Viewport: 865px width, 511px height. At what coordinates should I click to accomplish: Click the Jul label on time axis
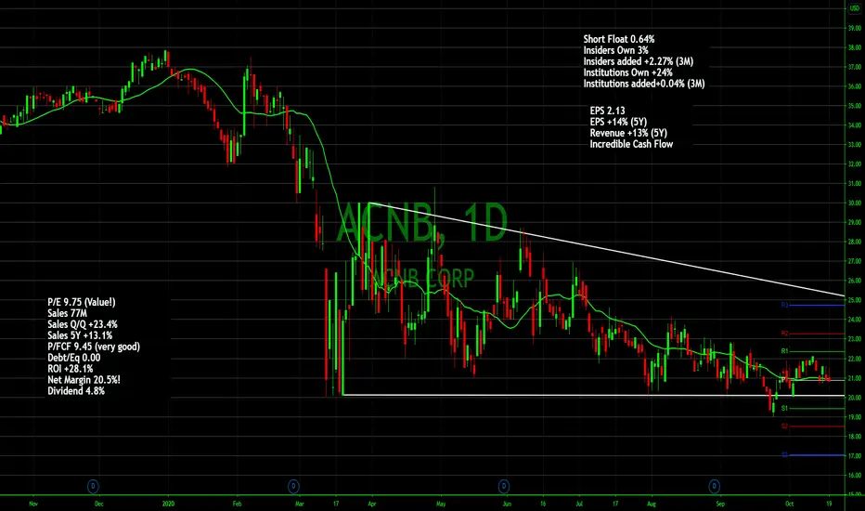(x=579, y=504)
